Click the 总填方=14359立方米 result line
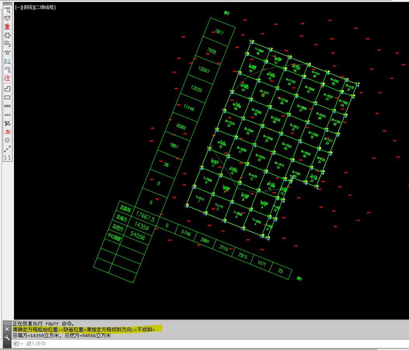 pyautogui.click(x=62, y=335)
